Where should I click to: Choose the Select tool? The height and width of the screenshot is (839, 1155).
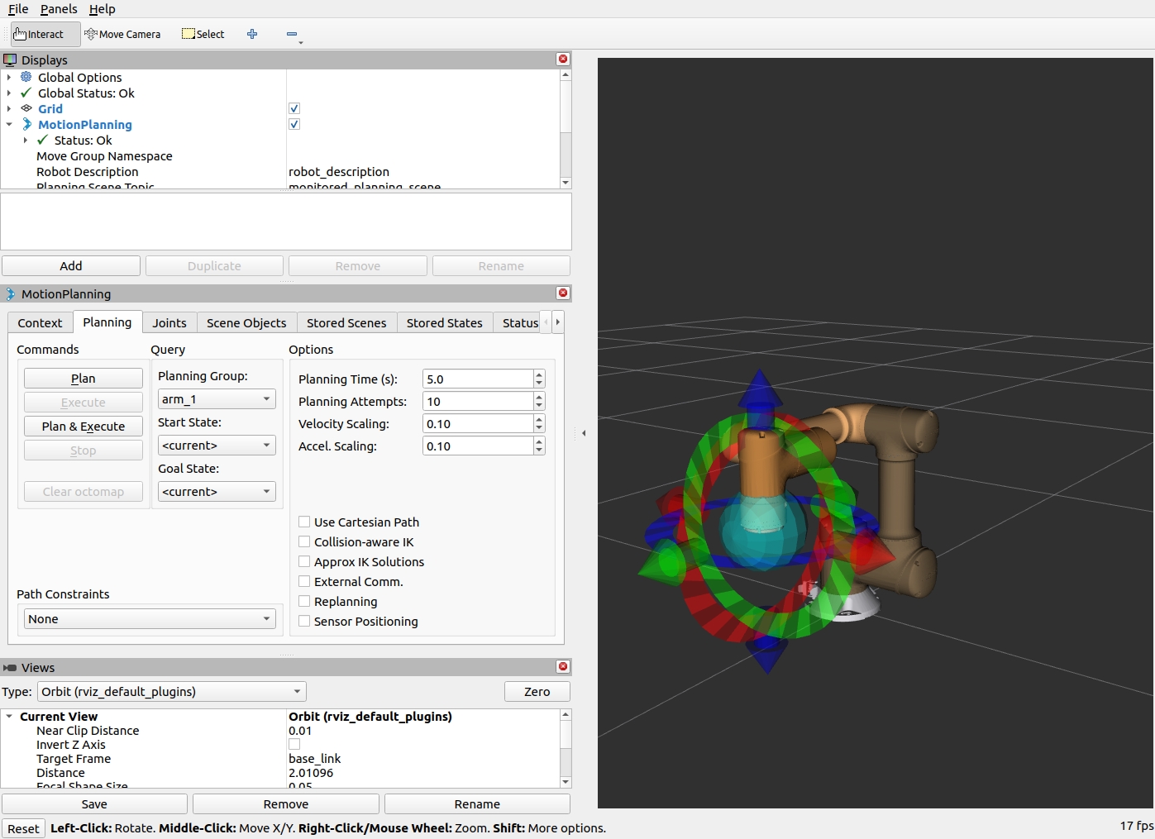pos(203,34)
